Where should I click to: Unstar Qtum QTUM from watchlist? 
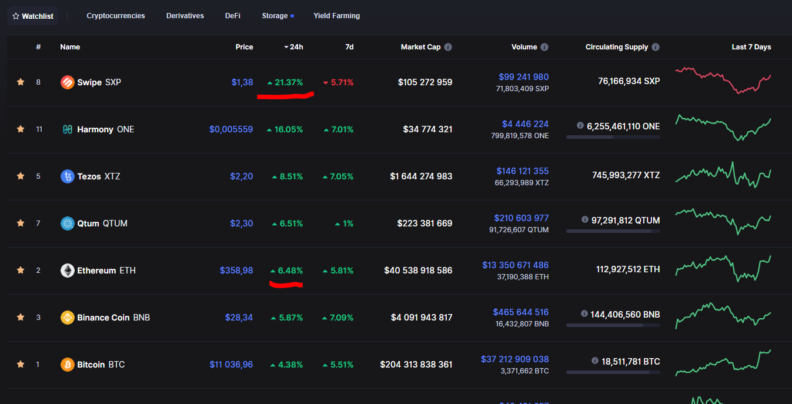click(x=21, y=223)
